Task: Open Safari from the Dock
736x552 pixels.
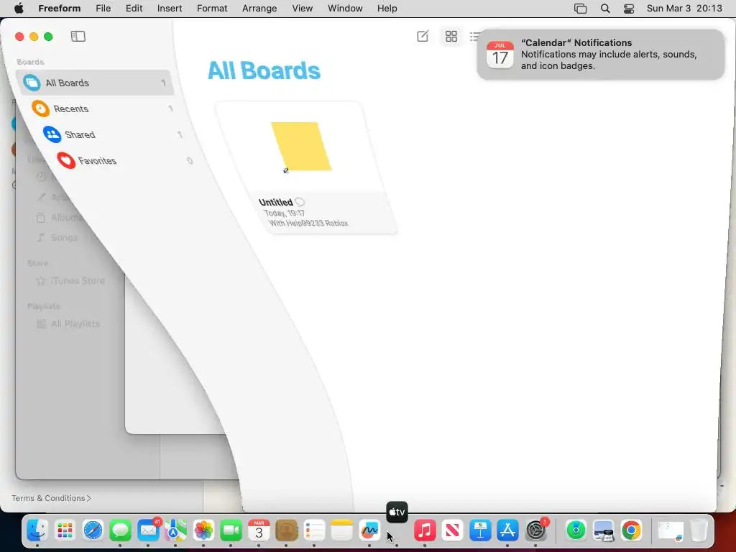Action: pos(93,530)
